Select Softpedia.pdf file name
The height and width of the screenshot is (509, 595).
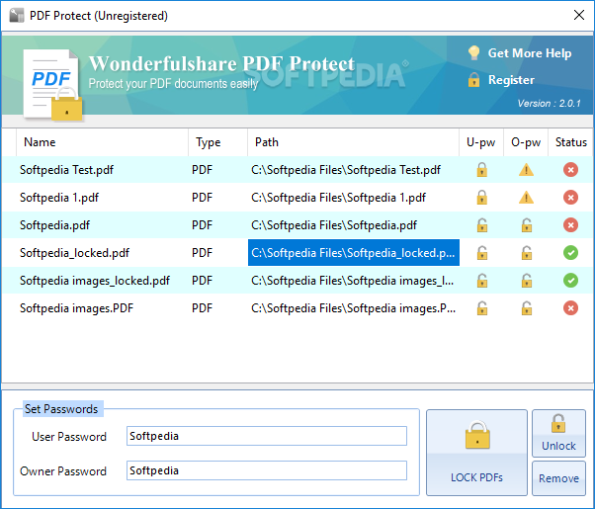54,225
